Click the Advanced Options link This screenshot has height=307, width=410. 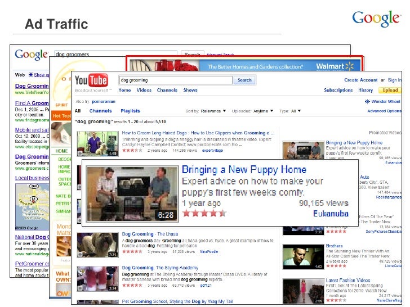pyautogui.click(x=384, y=111)
